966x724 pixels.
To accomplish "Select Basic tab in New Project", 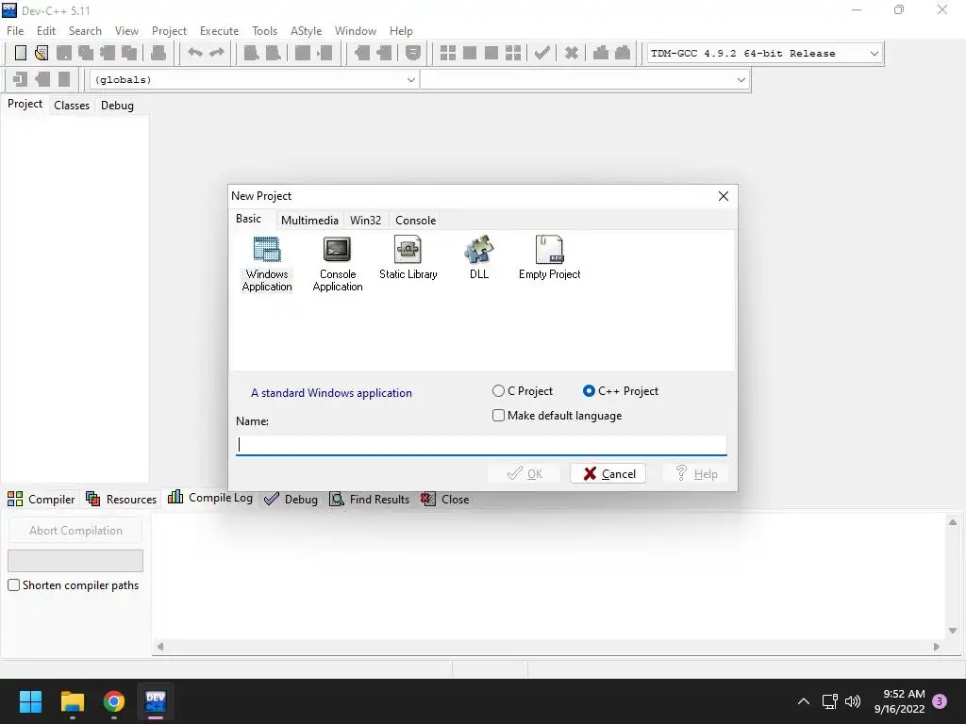I will click(x=248, y=219).
